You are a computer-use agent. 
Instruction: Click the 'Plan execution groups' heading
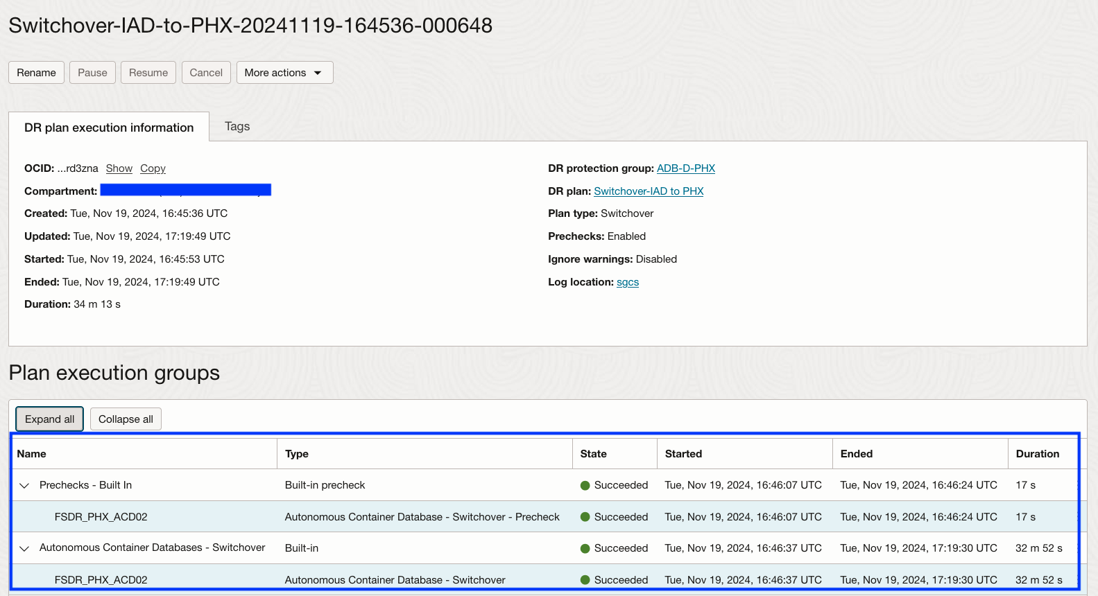(114, 373)
